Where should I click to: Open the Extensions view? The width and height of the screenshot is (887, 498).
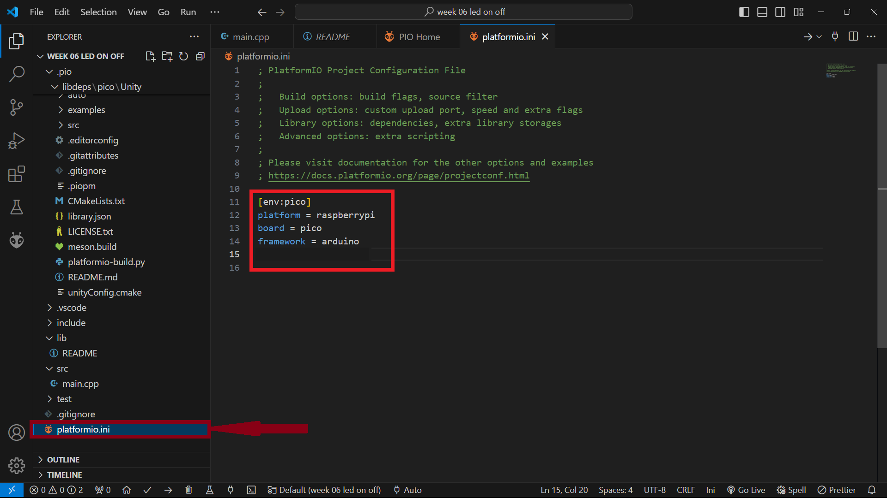tap(17, 174)
